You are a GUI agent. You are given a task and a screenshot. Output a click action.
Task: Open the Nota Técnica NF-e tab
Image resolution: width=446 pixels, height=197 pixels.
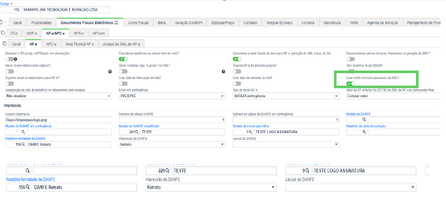pyautogui.click(x=79, y=44)
